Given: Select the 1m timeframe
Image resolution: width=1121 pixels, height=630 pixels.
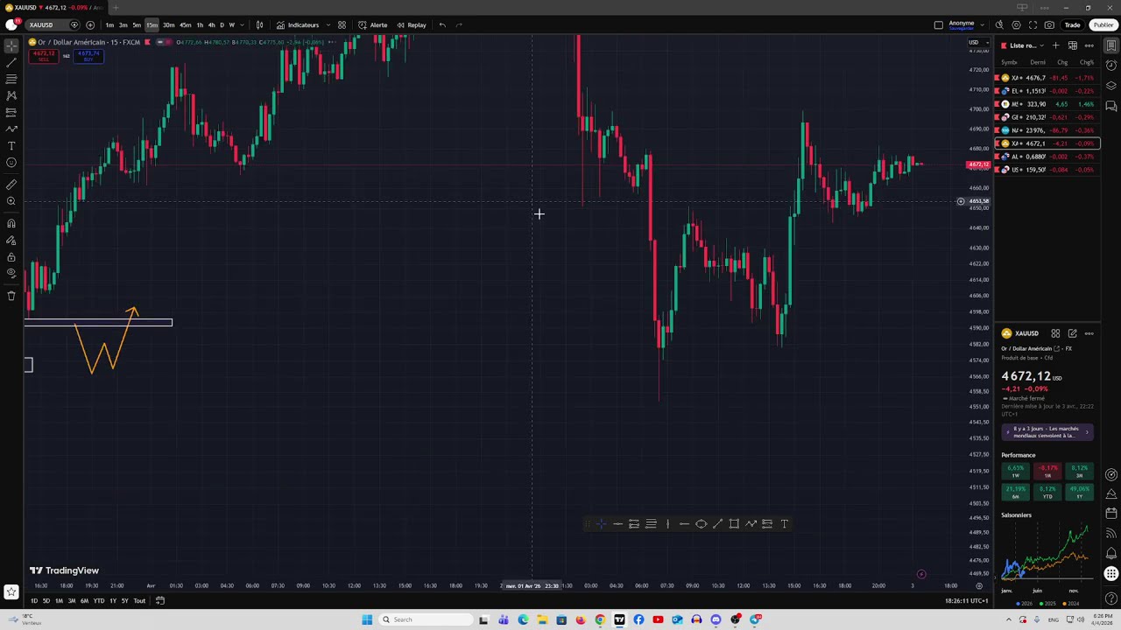Looking at the screenshot, I should pos(109,24).
